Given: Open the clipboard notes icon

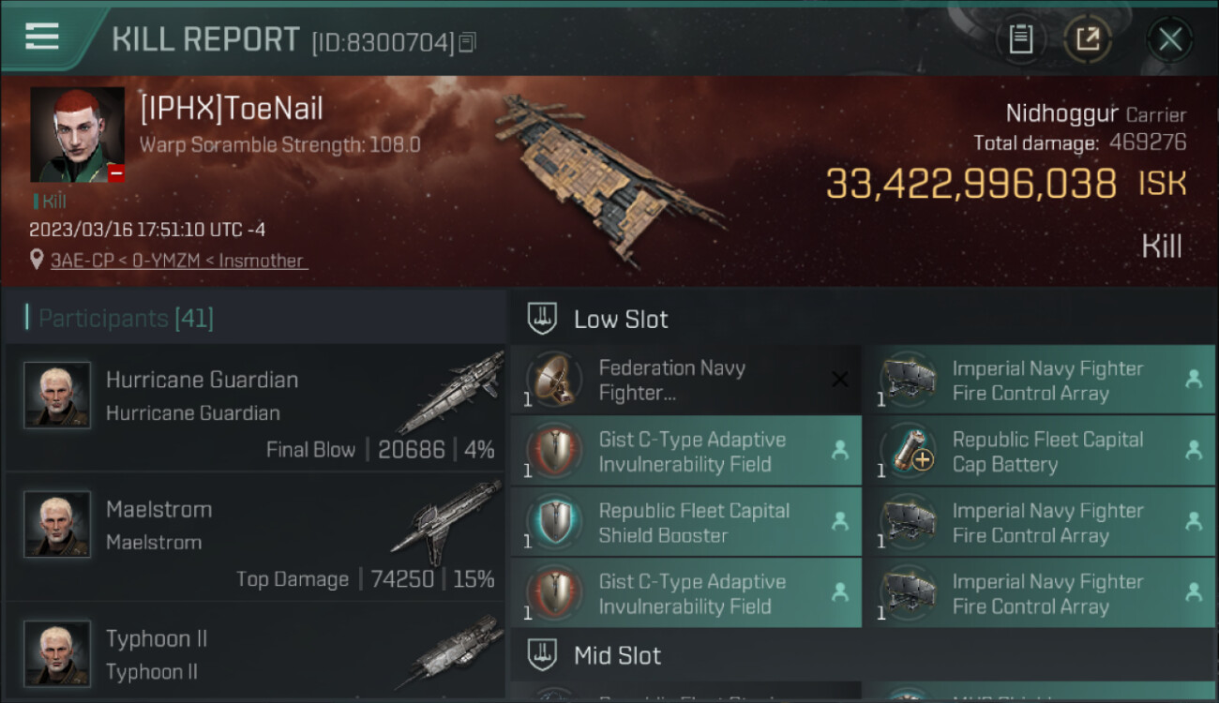Looking at the screenshot, I should coord(1020,39).
